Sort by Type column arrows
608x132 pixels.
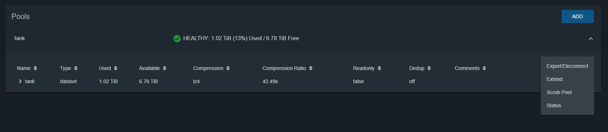point(76,68)
